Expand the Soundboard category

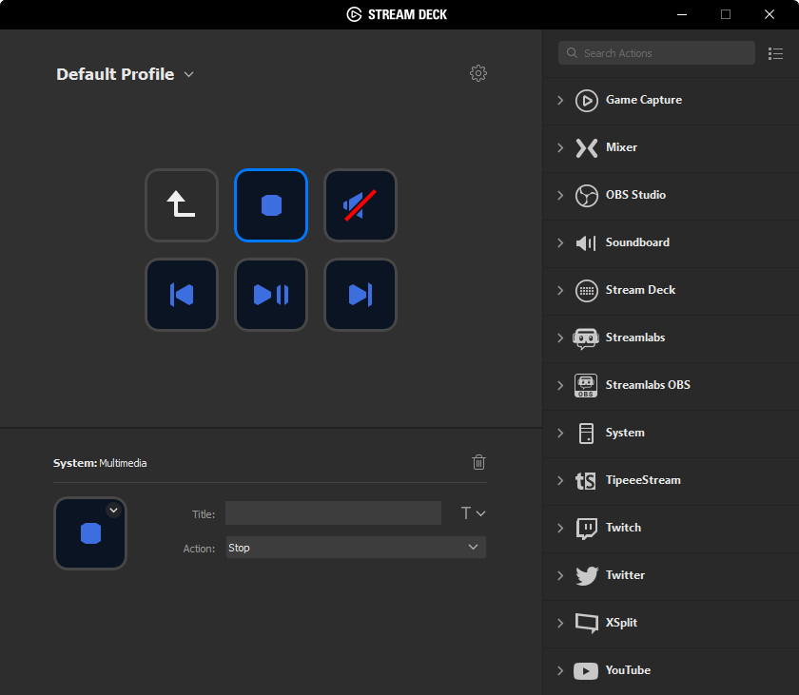pyautogui.click(x=637, y=242)
